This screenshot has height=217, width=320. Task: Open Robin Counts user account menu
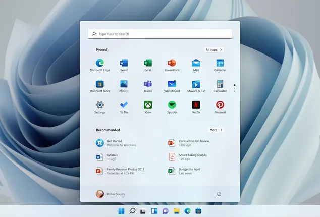click(x=110, y=194)
